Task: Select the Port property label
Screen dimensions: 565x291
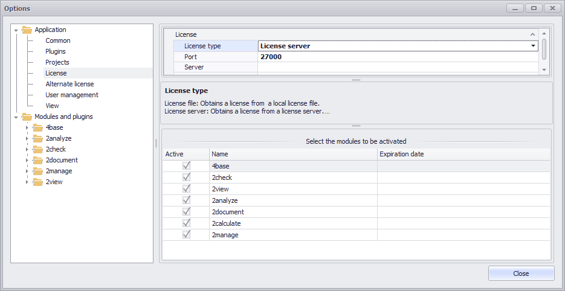Action: (x=216, y=57)
